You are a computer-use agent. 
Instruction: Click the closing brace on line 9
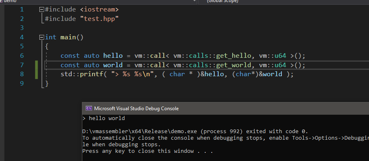47,83
